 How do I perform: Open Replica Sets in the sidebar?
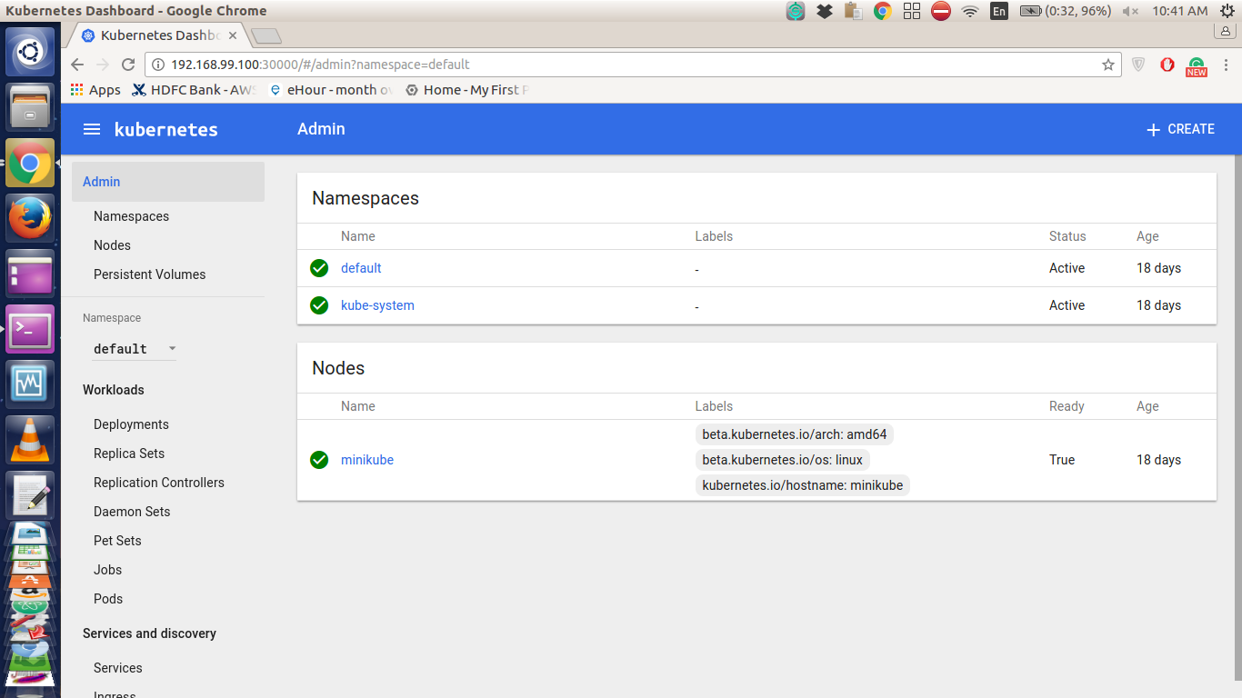pos(129,454)
